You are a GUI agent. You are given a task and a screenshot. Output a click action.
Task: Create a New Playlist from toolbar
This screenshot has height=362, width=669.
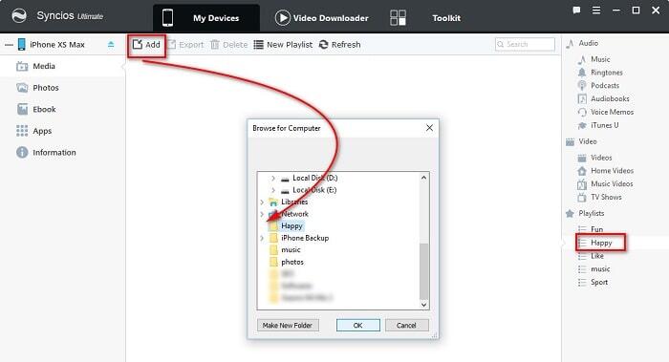tap(283, 45)
